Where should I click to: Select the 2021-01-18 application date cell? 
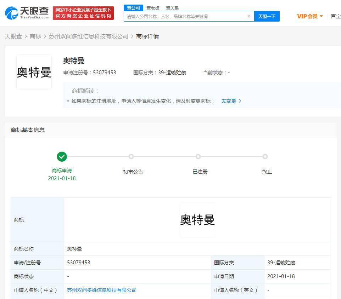click(281, 276)
